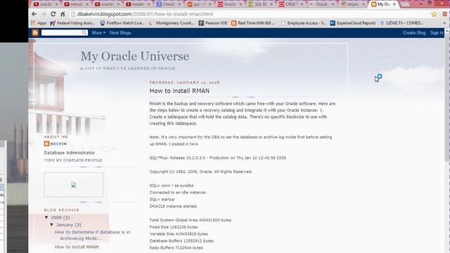This screenshot has height=253, width=450.
Task: Open the ExpenseCloud Reports bookmark
Action: (x=353, y=23)
